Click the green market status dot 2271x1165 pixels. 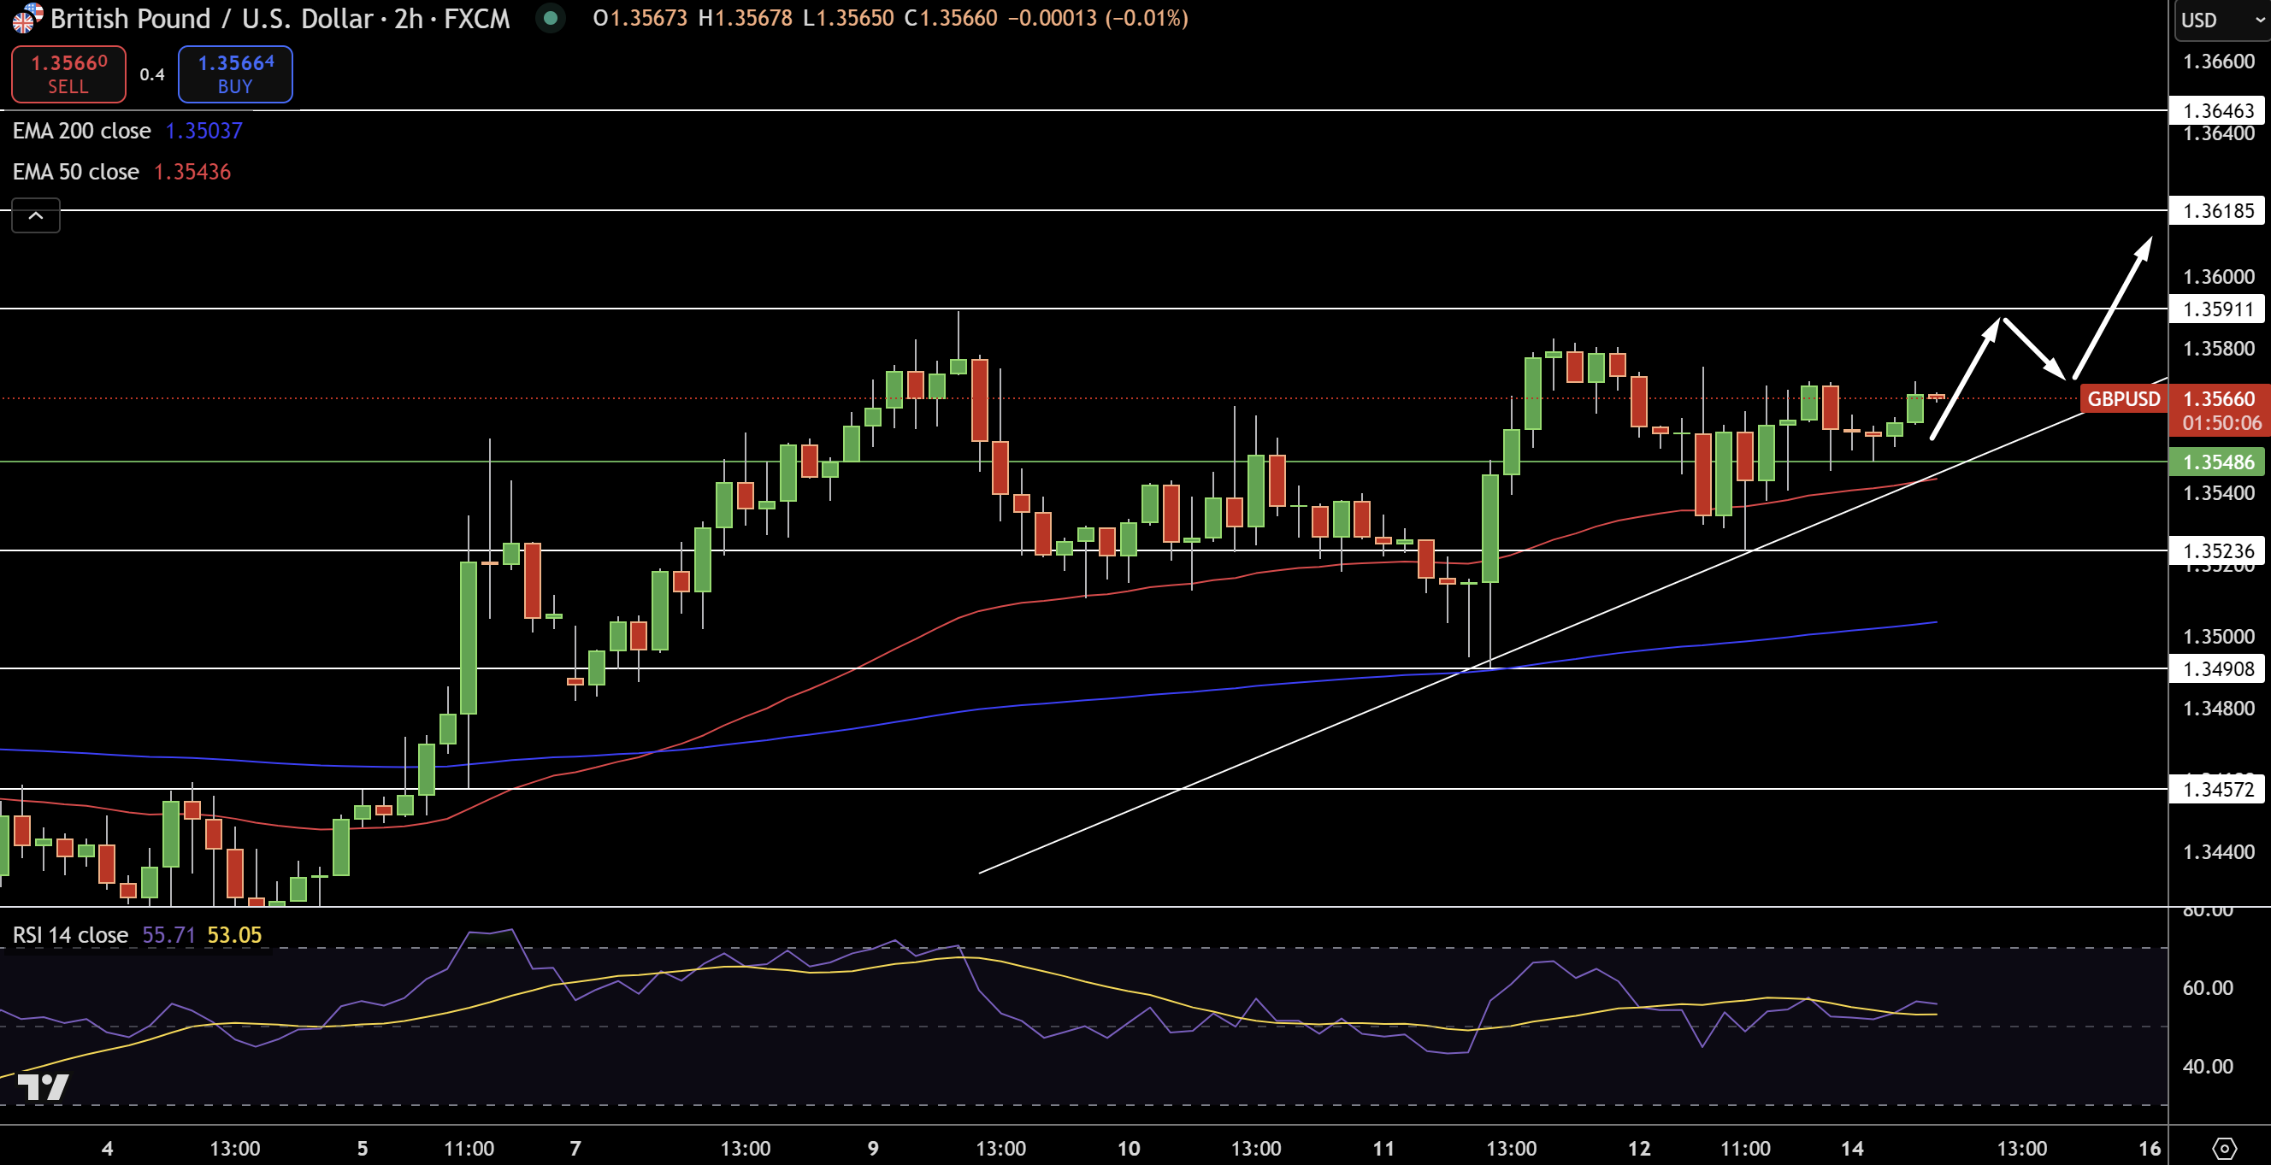click(550, 18)
